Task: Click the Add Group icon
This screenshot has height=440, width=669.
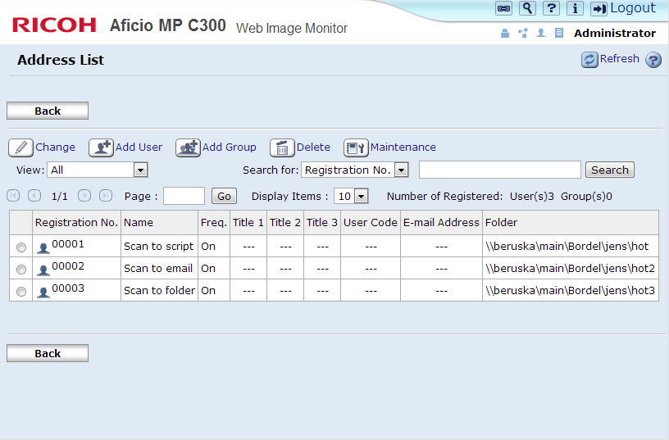Action: [x=188, y=147]
